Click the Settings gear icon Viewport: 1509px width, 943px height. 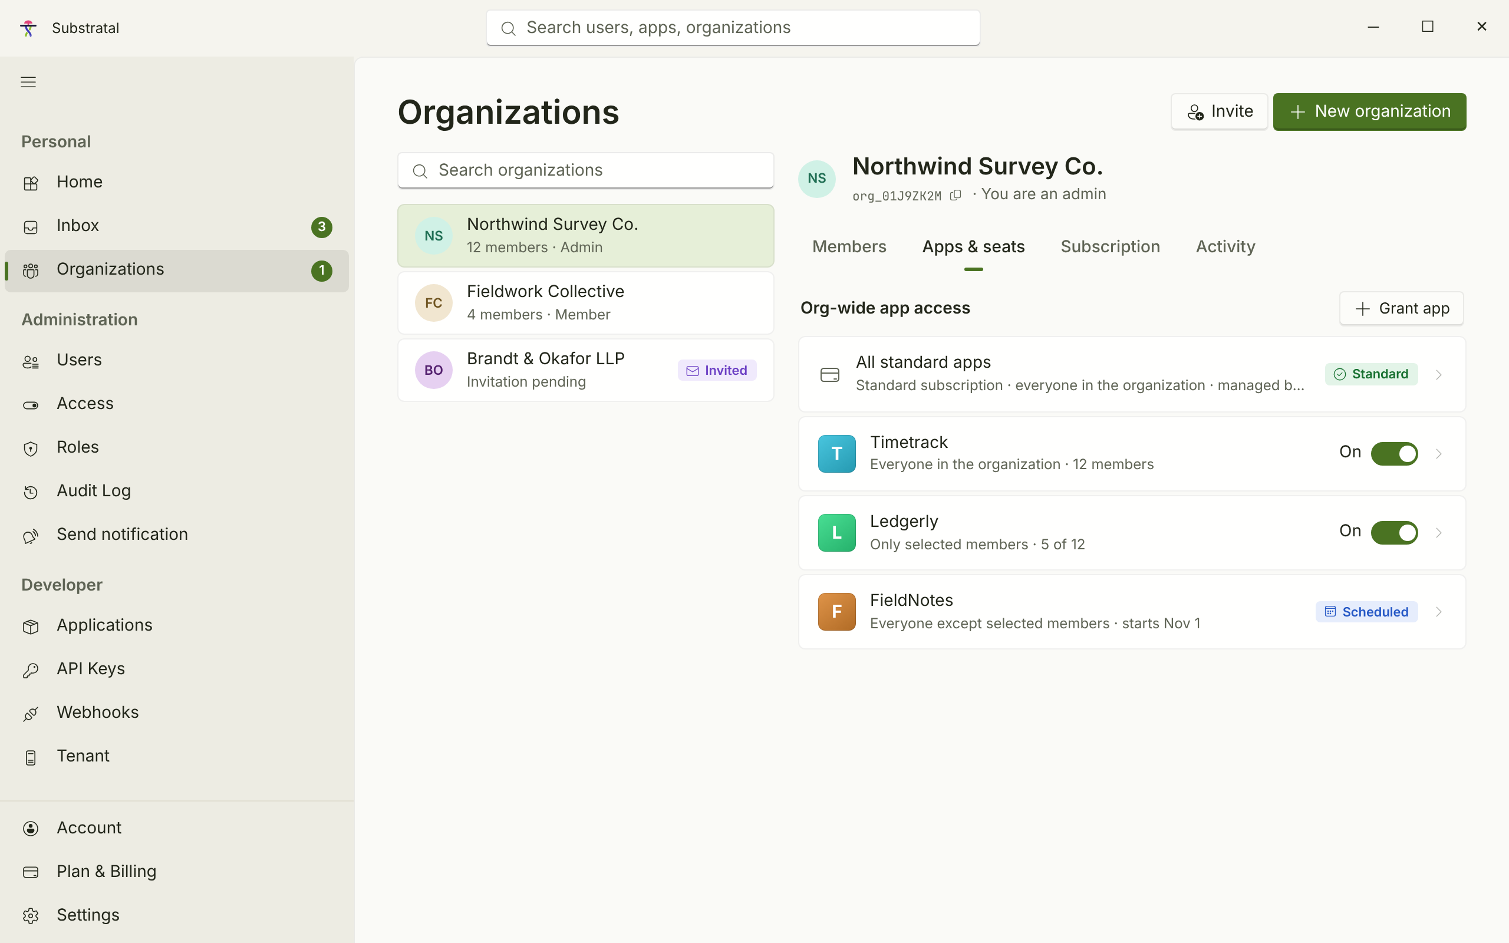[x=31, y=915]
